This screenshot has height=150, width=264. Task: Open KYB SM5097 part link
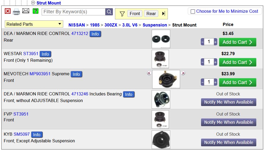coord(22,134)
